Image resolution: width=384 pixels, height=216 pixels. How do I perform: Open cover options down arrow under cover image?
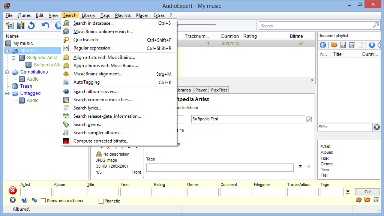coord(129,147)
